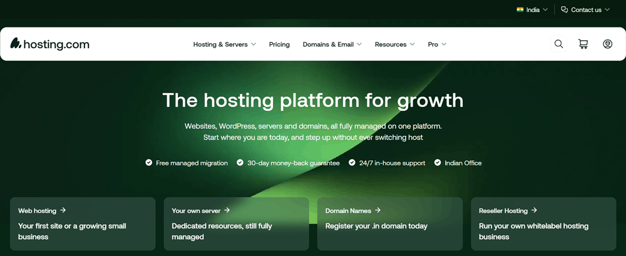Click the '24/7 in-house support' text
The image size is (626, 256).
[x=392, y=163]
